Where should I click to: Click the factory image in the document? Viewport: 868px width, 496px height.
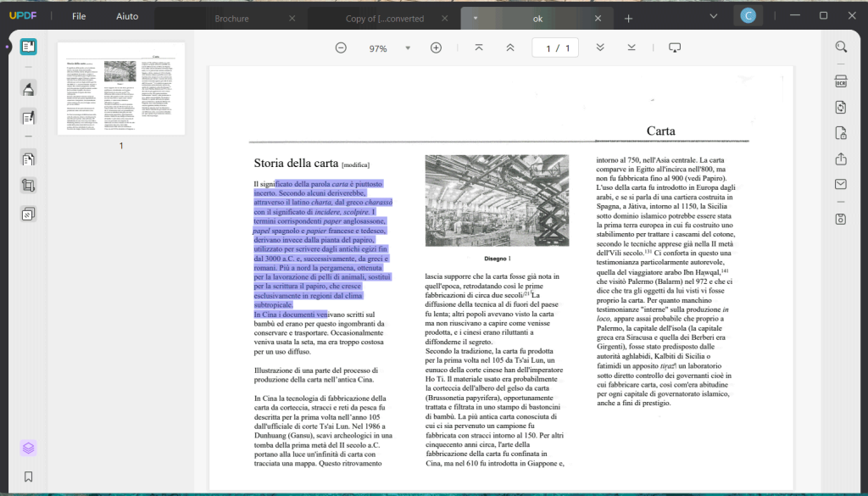497,200
